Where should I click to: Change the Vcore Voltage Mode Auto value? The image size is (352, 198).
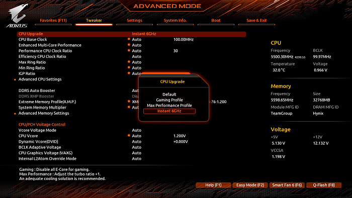click(x=136, y=130)
